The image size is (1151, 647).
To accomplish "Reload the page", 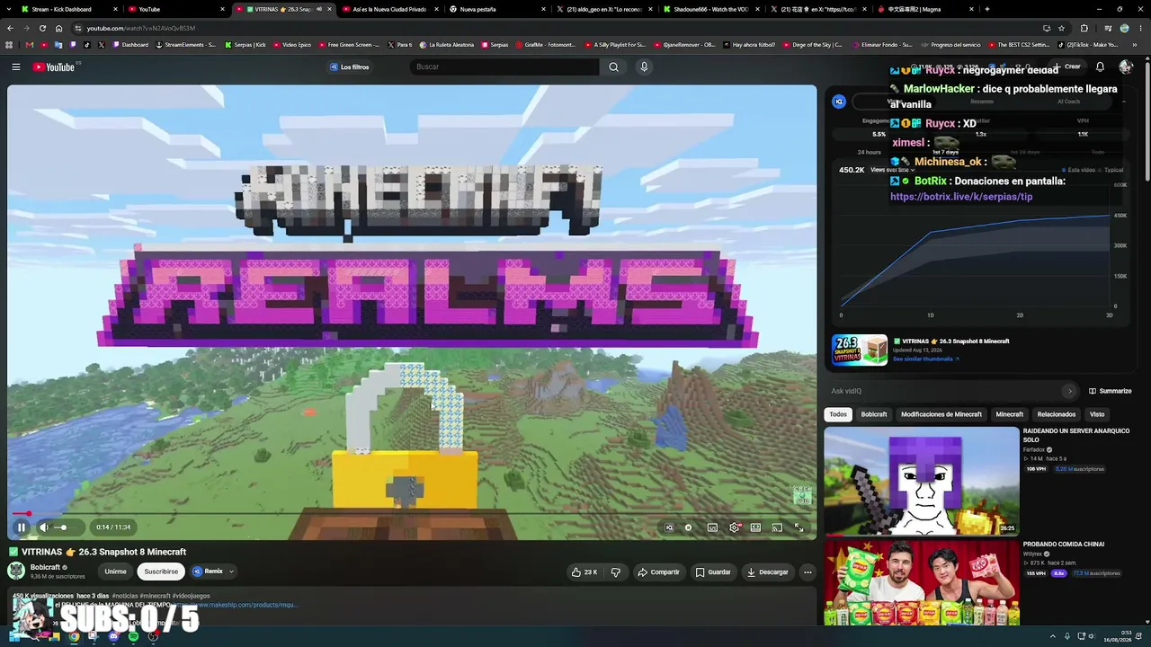I will coord(41,28).
